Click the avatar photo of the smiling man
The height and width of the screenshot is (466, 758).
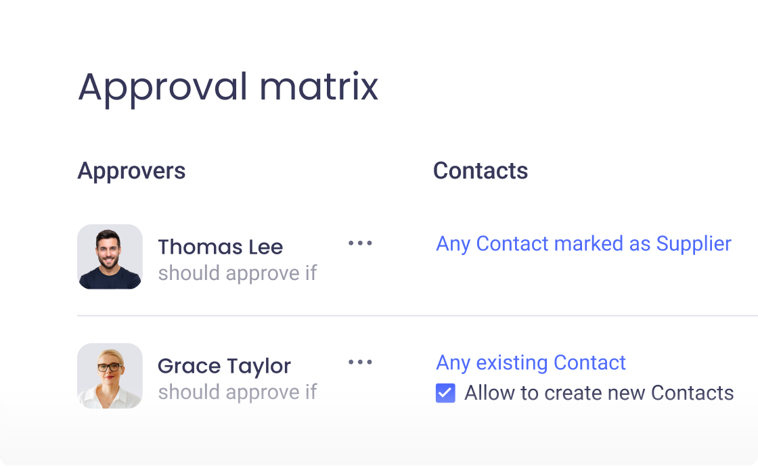tap(110, 257)
